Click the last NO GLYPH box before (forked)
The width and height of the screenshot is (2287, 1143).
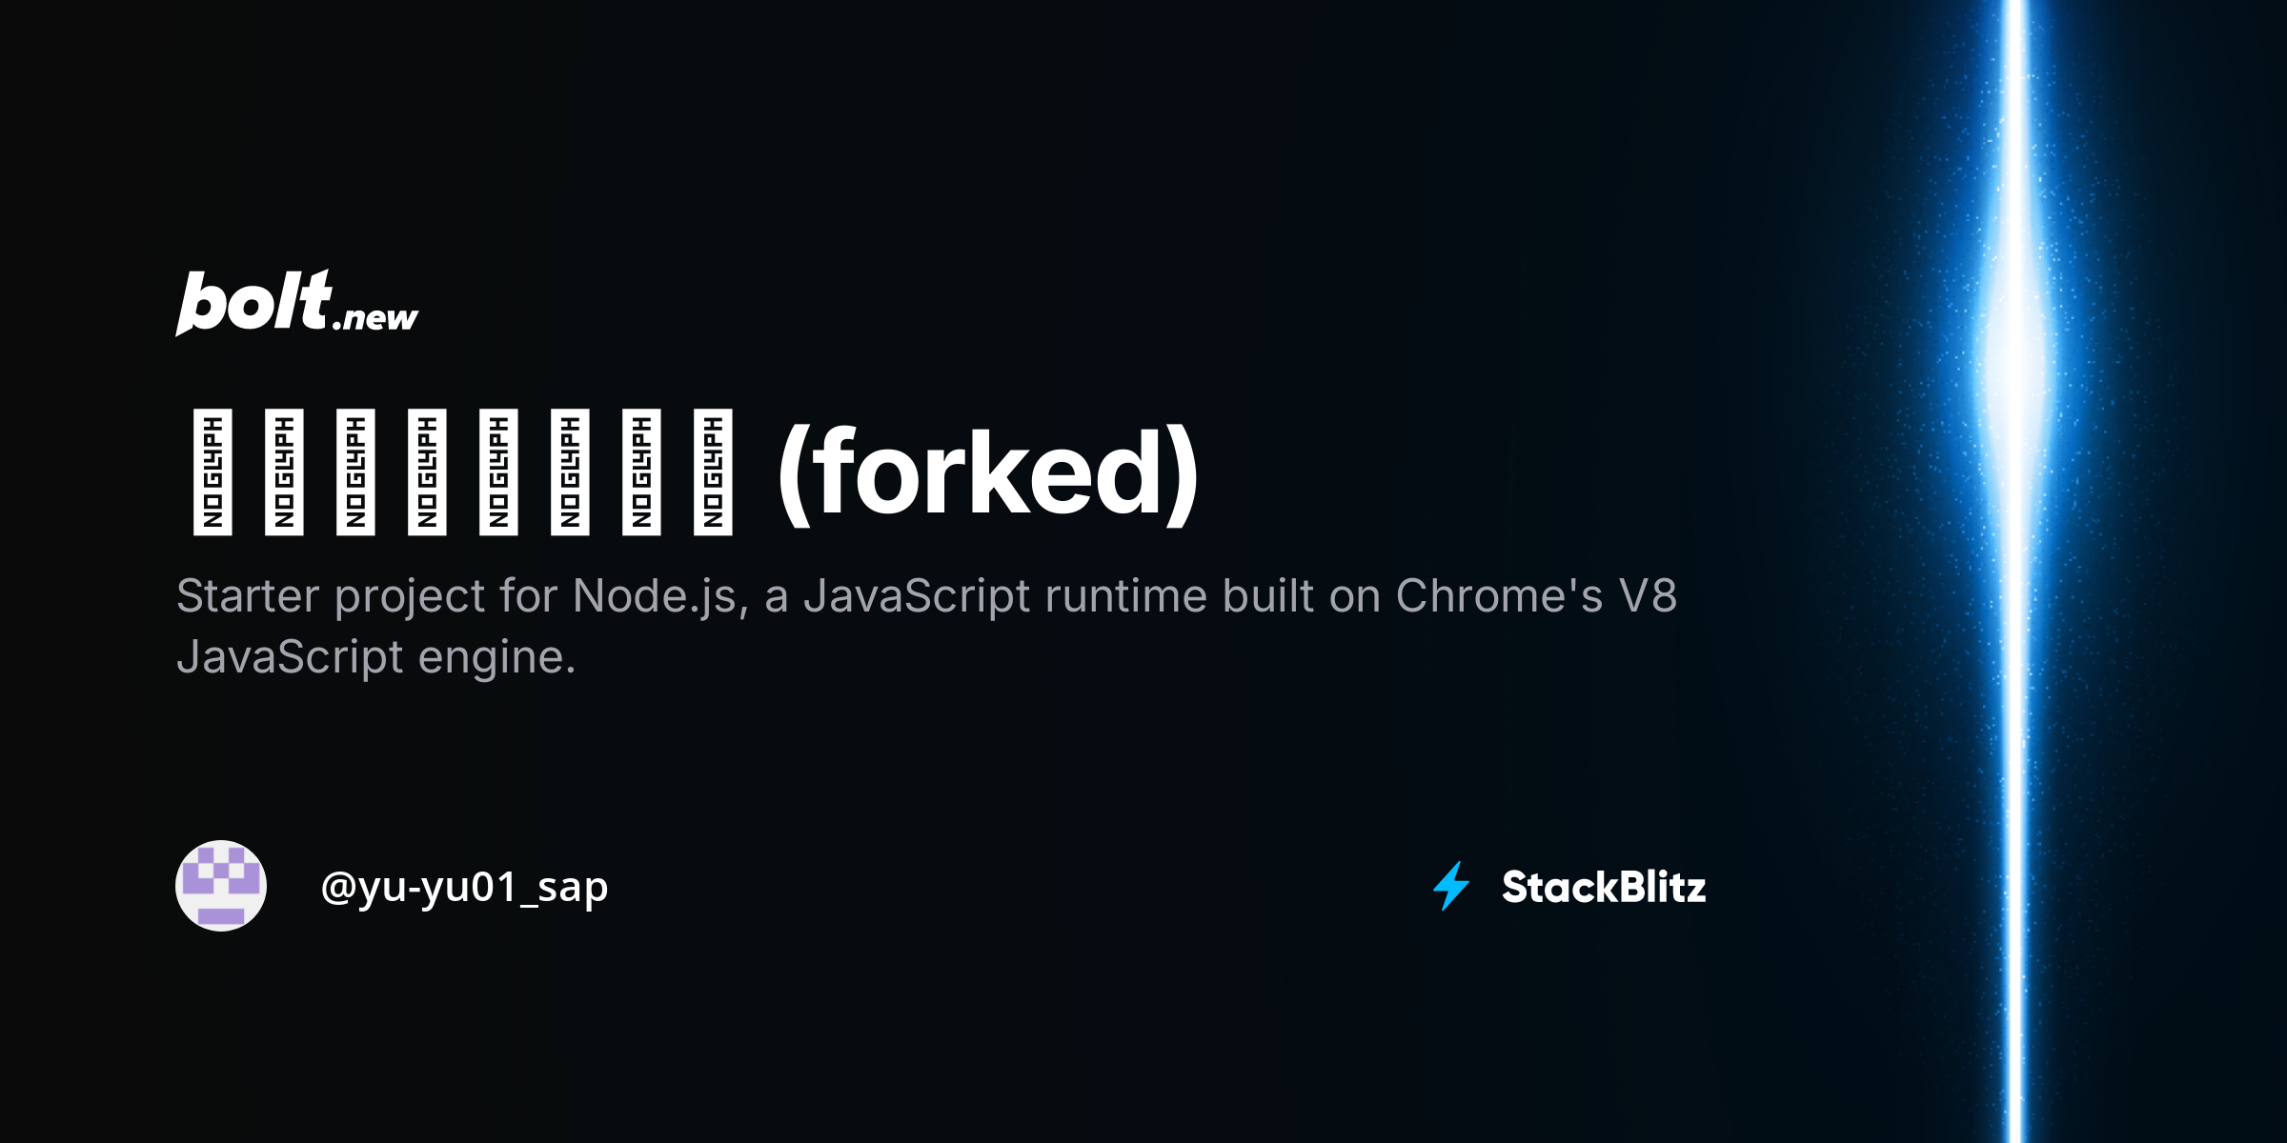coord(713,472)
